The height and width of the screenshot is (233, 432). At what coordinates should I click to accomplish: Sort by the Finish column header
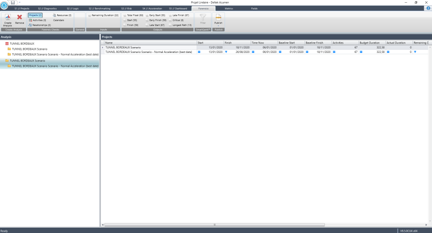(237, 43)
